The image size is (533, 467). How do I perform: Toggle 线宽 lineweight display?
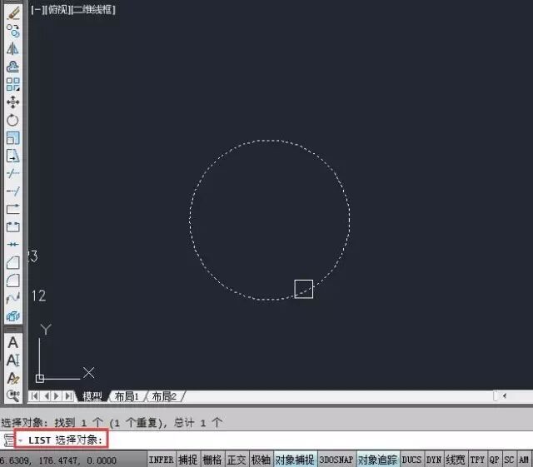(456, 460)
